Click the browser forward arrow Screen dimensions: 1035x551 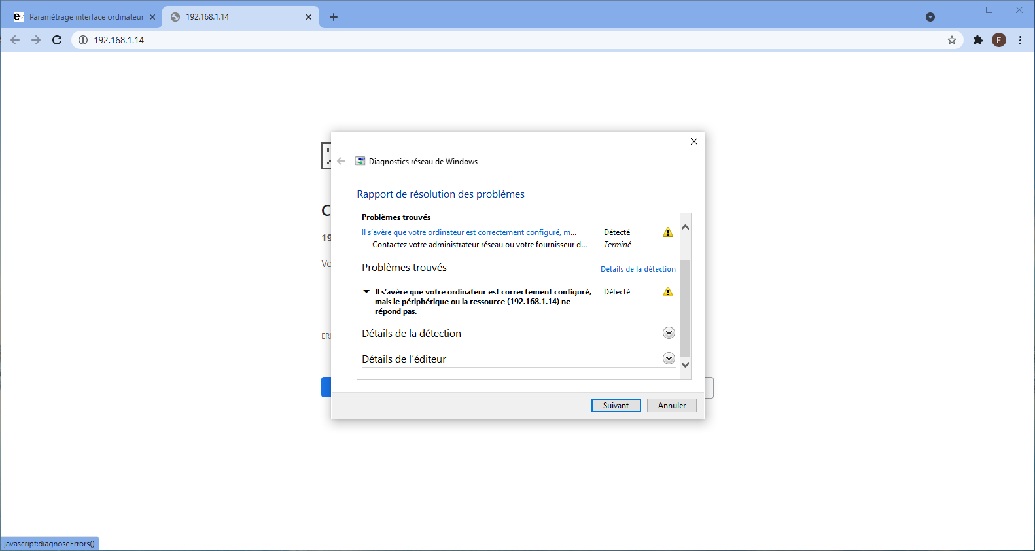36,40
